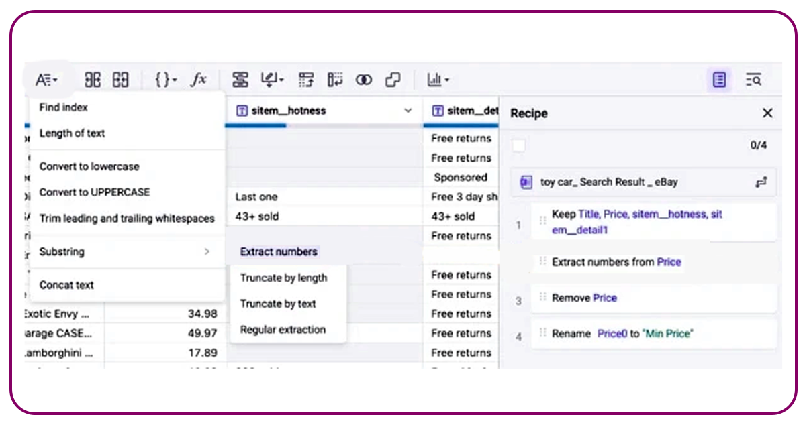Viewport: 807px width, 425px height.
Task: Select the Remove Price recipe step
Action: tap(654, 298)
